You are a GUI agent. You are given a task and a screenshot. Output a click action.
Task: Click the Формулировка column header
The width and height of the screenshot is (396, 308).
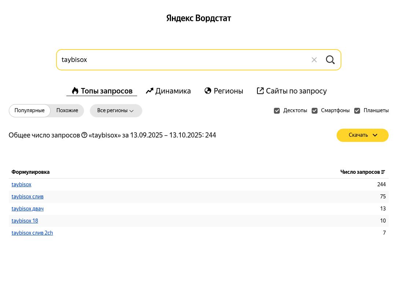click(30, 172)
